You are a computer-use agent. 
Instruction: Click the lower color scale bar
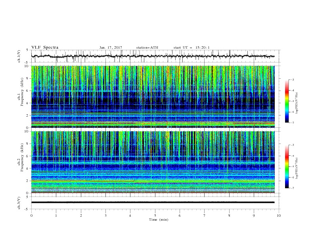(287, 166)
